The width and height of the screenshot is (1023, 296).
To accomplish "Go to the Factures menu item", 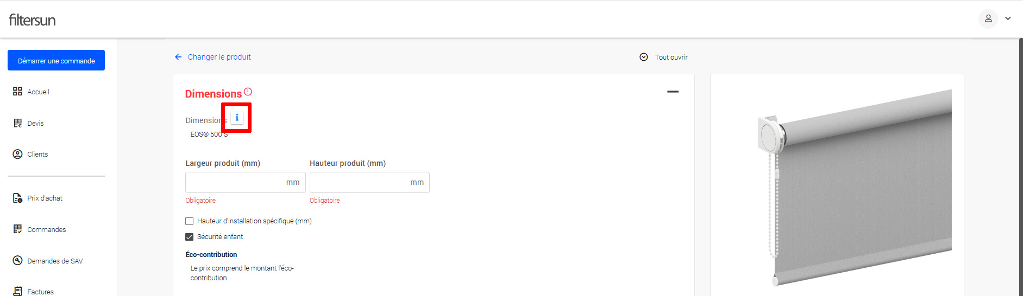I will click(41, 292).
